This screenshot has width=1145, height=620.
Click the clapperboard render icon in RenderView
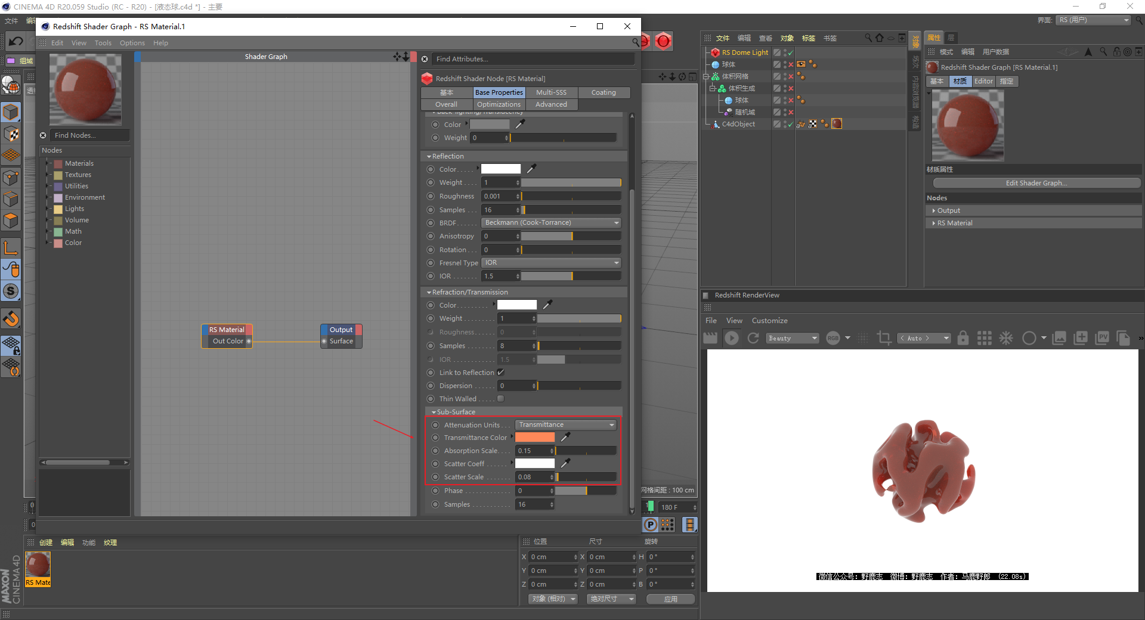pos(710,338)
